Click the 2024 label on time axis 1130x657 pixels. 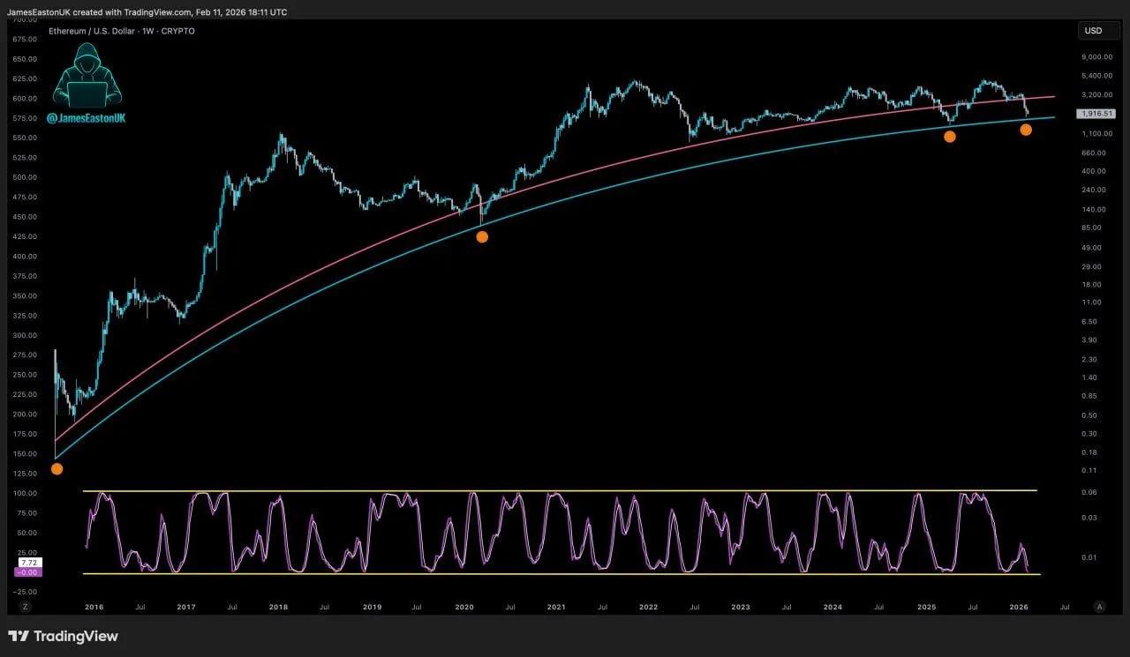pyautogui.click(x=832, y=607)
